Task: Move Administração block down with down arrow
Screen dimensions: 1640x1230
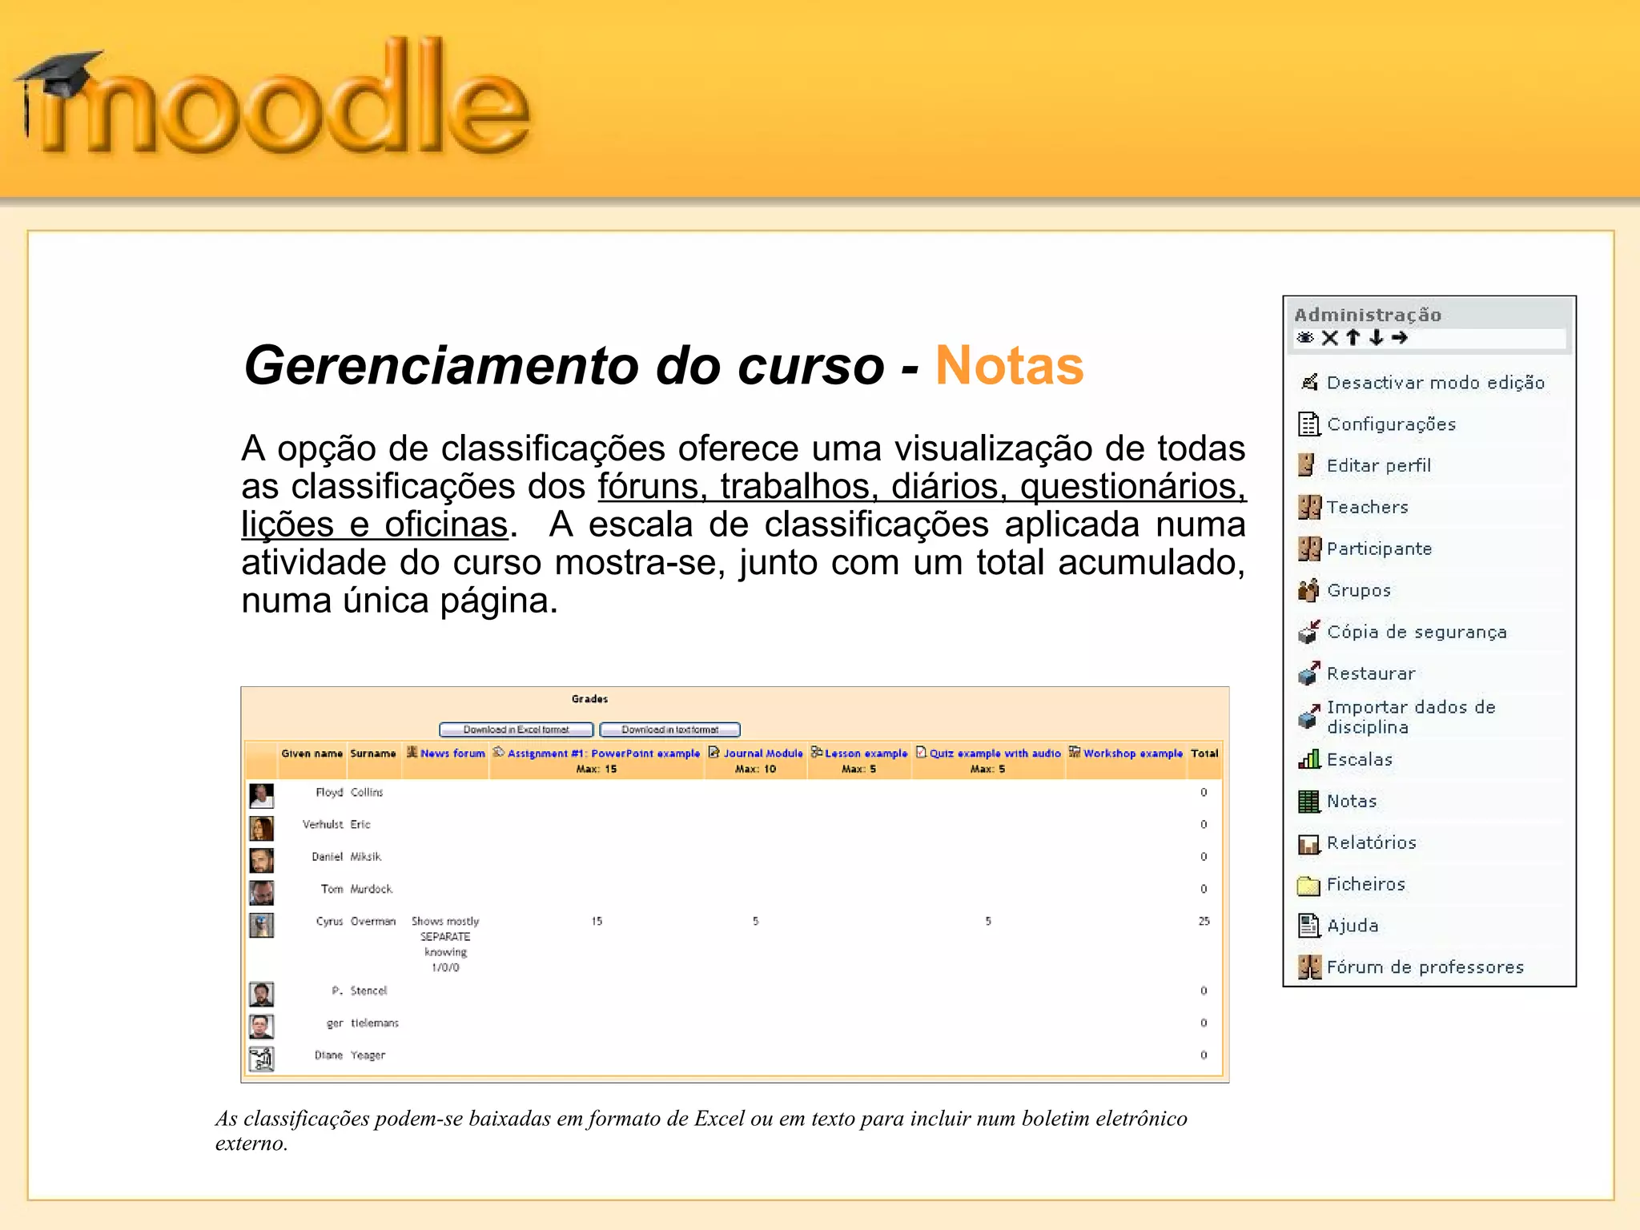Action: tap(1377, 338)
